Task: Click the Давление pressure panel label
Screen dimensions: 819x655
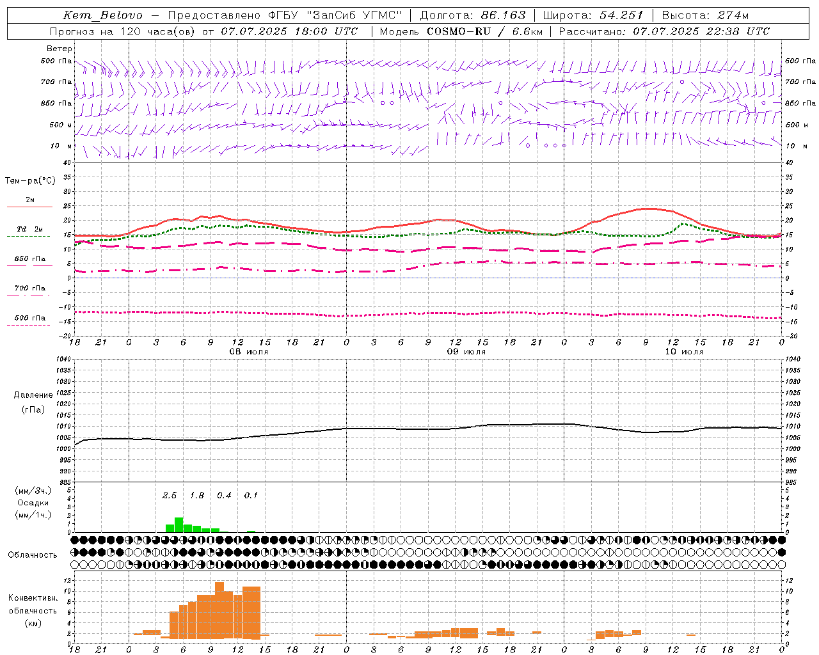Action: tap(33, 395)
